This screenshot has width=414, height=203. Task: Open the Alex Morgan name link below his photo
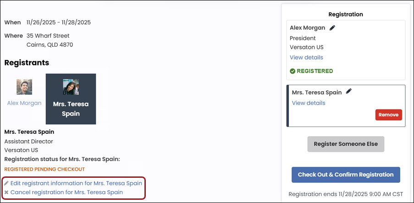click(x=24, y=103)
